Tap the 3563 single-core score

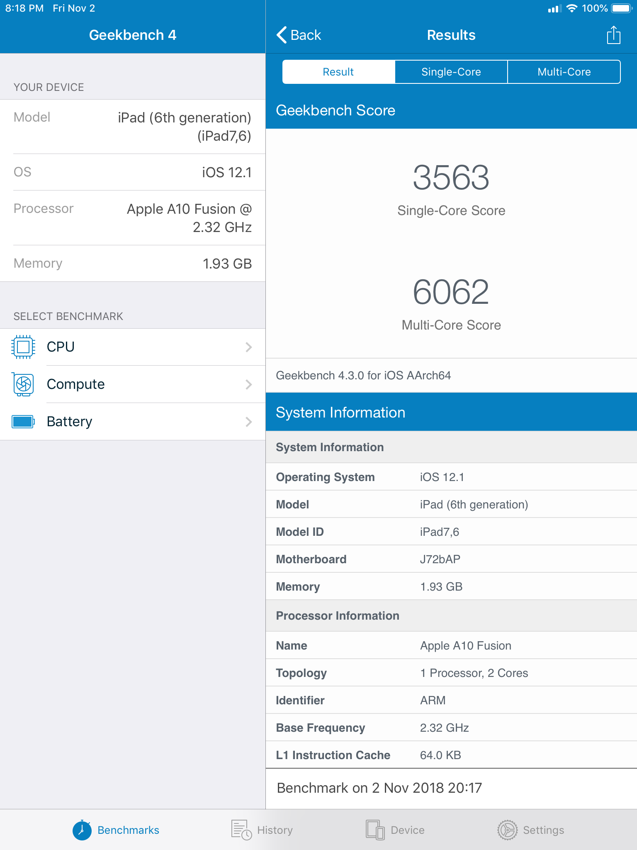[x=451, y=178]
